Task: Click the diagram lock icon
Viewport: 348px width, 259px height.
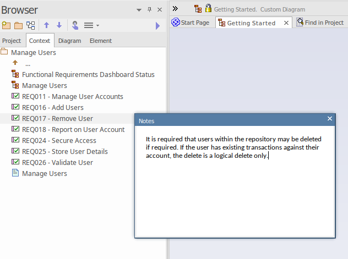Action: click(208, 8)
